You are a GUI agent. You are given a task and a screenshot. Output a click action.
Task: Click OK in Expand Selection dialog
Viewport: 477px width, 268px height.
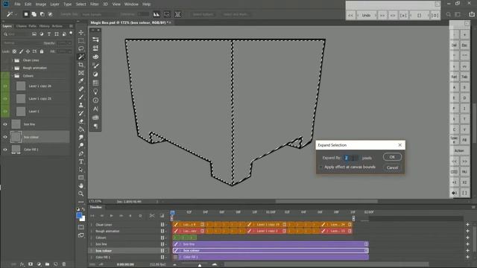[392, 157]
